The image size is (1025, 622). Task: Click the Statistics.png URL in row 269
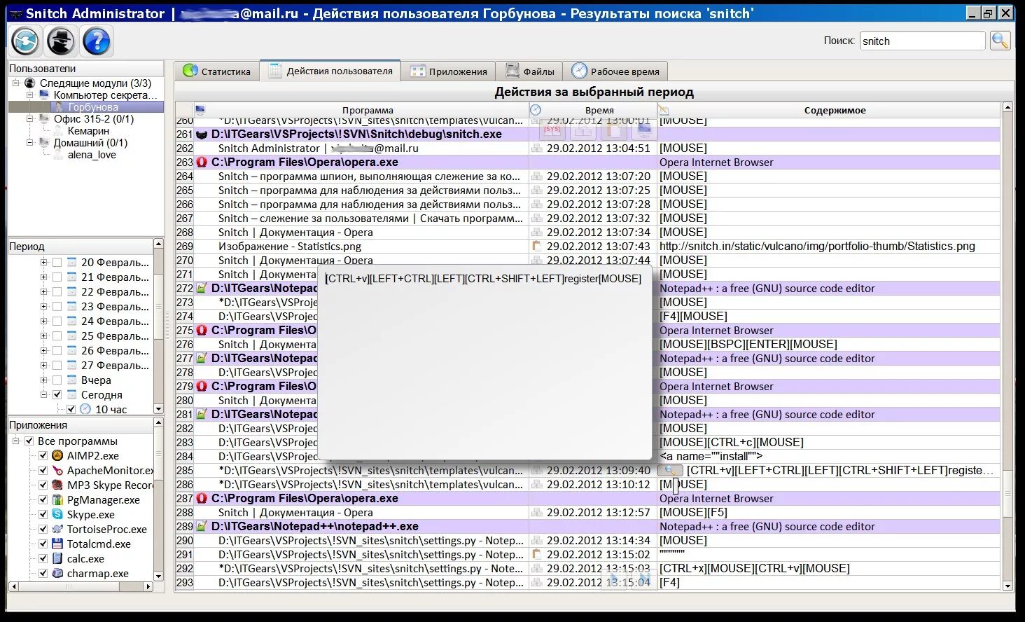(x=817, y=246)
